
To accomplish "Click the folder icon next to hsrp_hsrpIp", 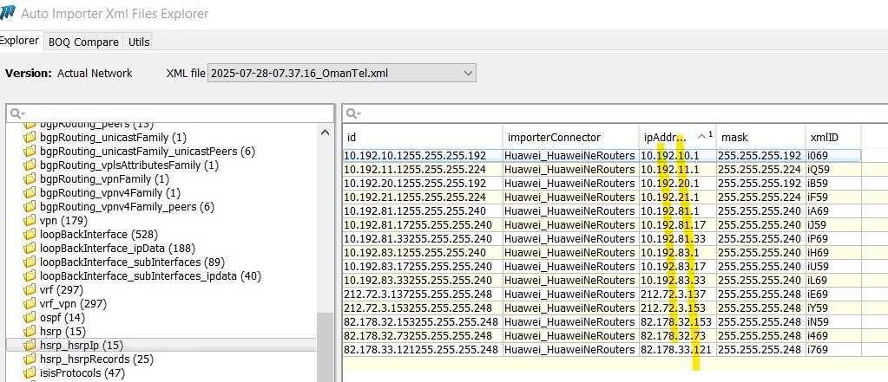I will 30,346.
